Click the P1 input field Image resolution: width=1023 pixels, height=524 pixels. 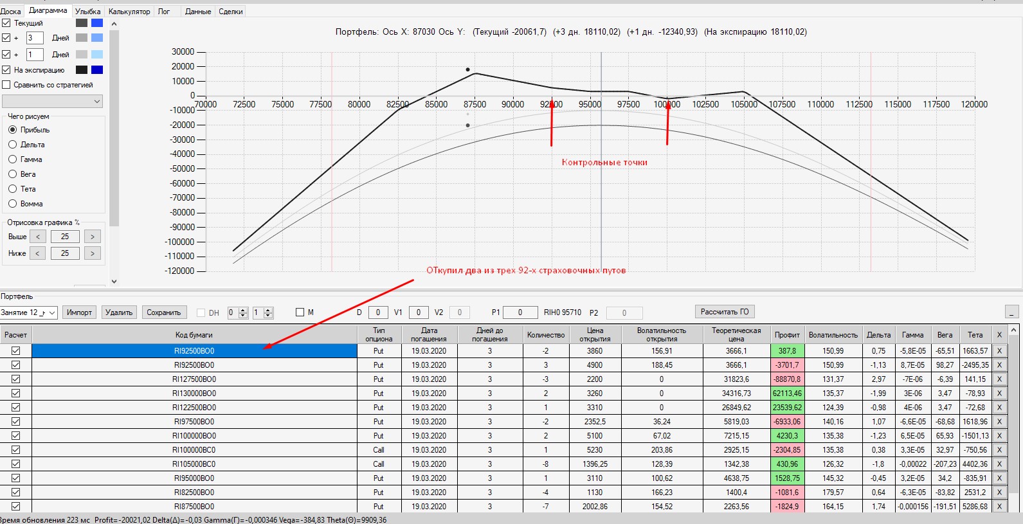(x=520, y=312)
